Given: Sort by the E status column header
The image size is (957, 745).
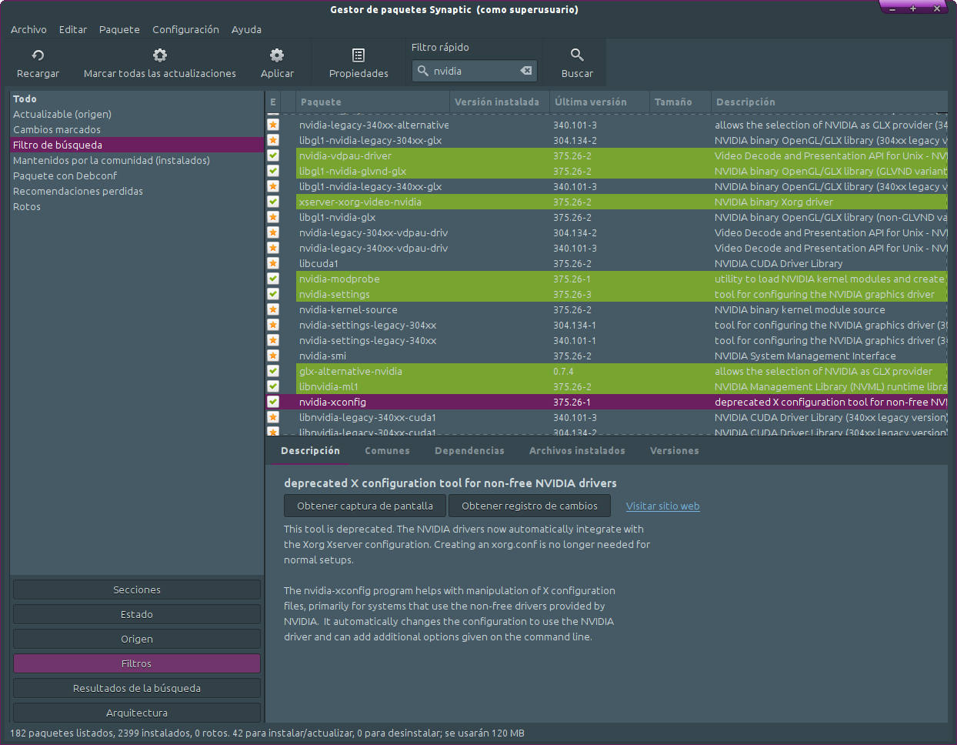Looking at the screenshot, I should tap(273, 102).
